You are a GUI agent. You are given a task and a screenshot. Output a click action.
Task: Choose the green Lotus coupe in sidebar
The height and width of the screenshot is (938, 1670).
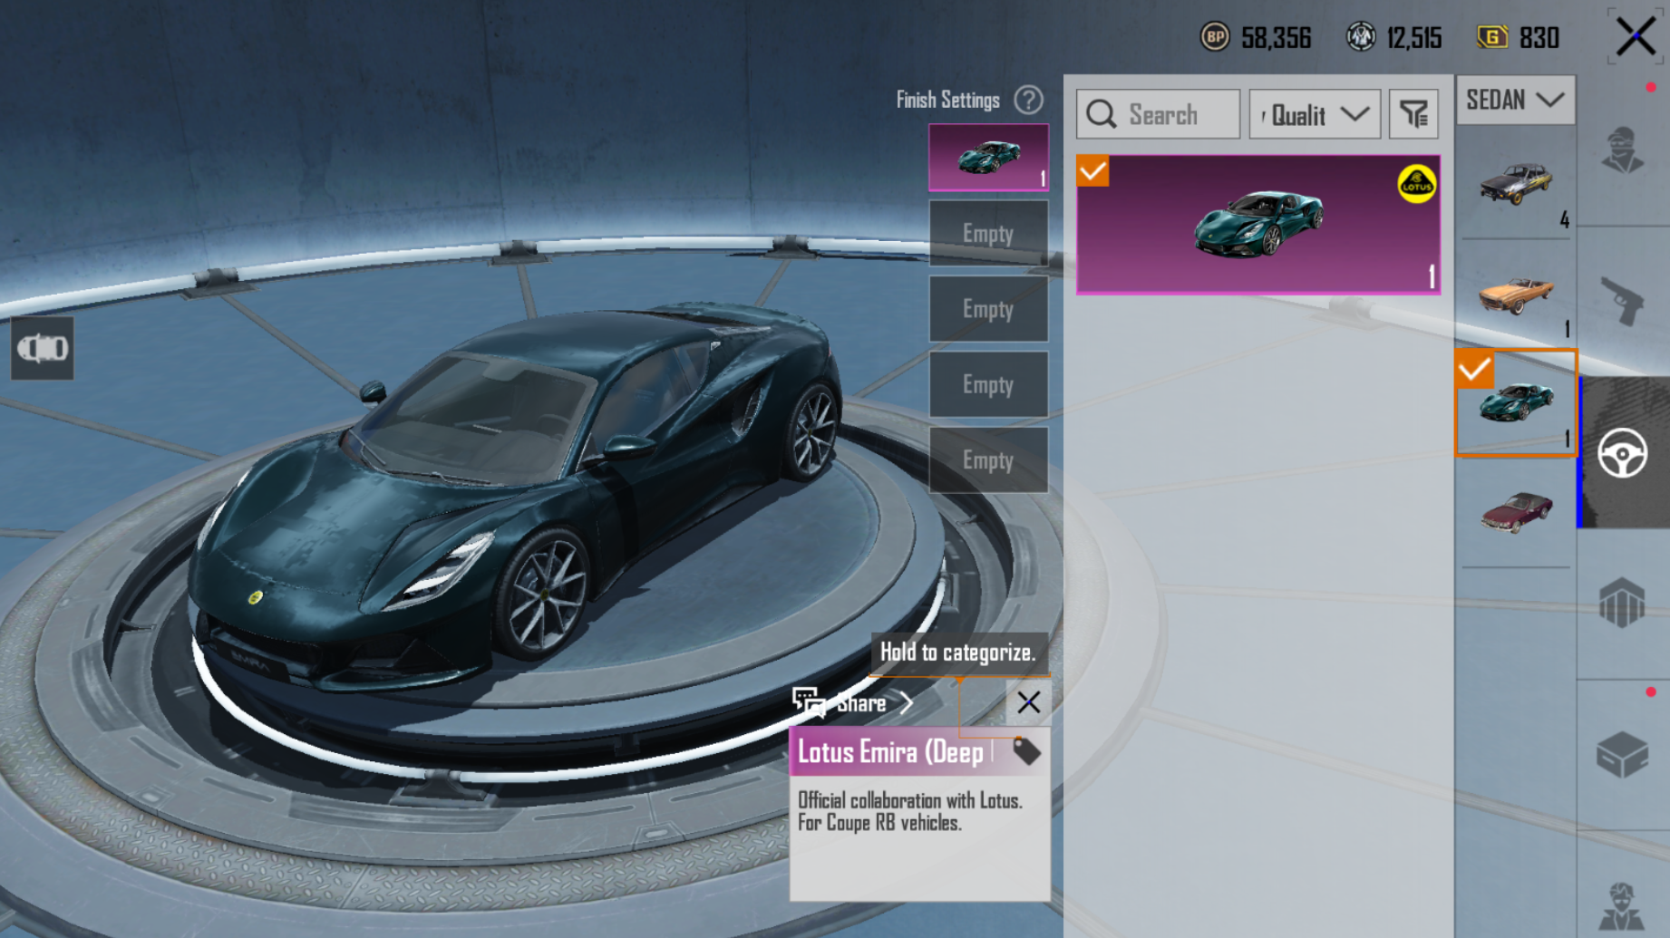[1517, 402]
